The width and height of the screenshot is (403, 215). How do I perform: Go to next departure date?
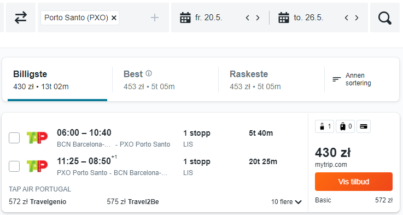[258, 18]
